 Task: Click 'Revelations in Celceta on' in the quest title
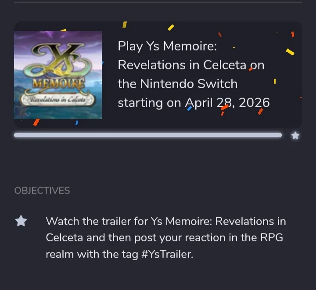click(x=191, y=65)
